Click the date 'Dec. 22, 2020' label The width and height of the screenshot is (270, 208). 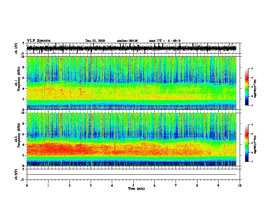click(x=95, y=41)
